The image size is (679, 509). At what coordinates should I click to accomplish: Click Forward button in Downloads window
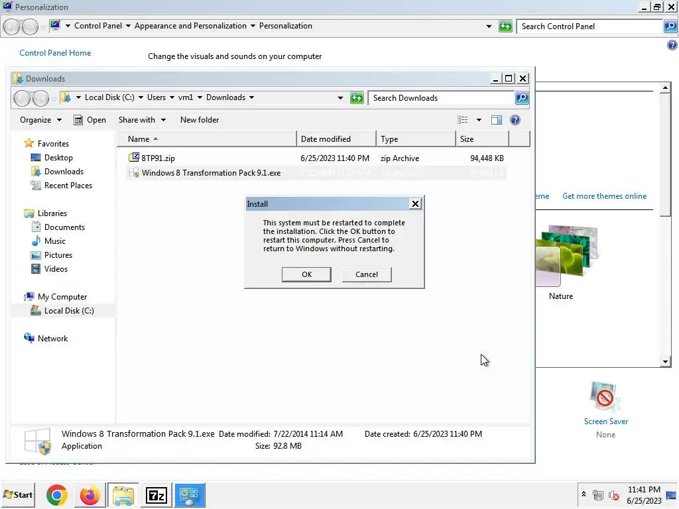(40, 98)
